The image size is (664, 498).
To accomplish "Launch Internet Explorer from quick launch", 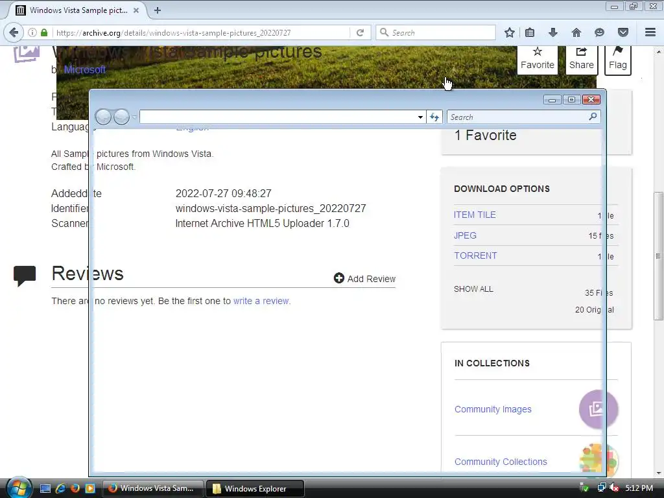I will pyautogui.click(x=60, y=488).
